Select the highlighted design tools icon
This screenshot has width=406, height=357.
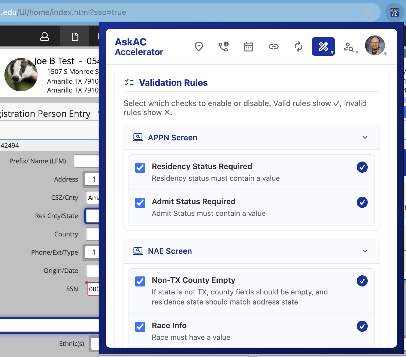tap(323, 46)
